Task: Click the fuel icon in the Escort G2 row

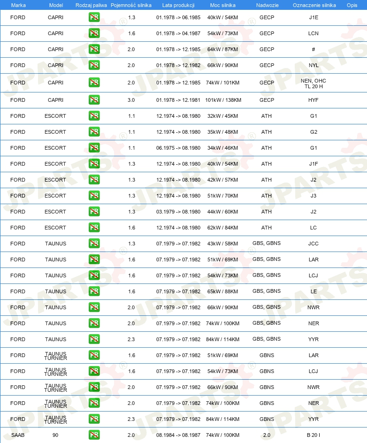Action: 94,132
